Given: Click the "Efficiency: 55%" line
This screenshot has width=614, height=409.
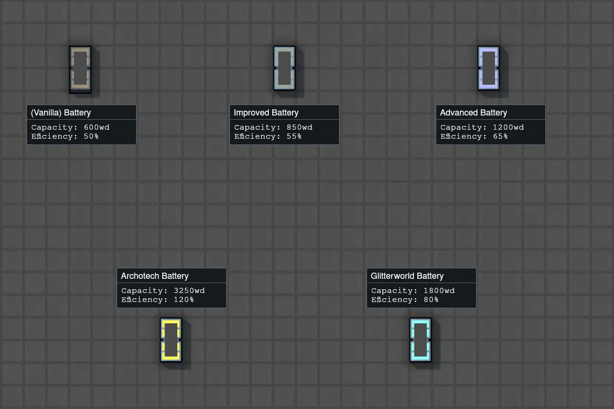Looking at the screenshot, I should 268,136.
